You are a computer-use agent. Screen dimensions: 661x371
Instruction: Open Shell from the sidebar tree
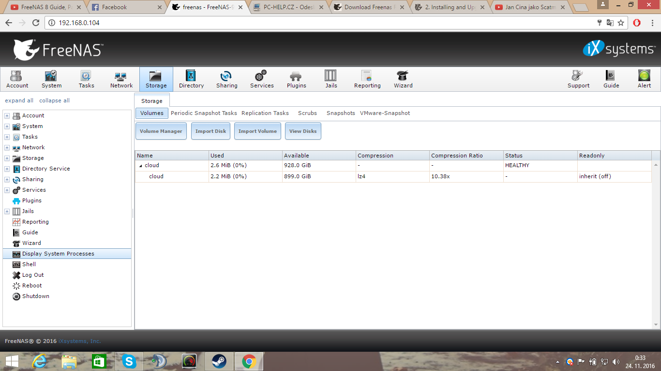point(29,264)
